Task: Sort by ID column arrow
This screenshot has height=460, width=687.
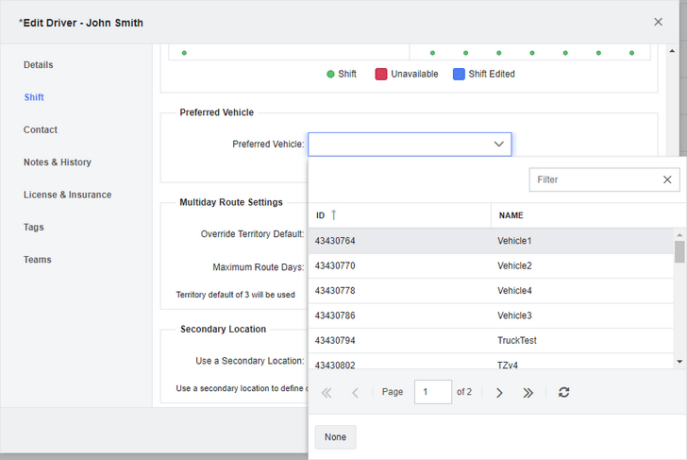Action: point(333,215)
